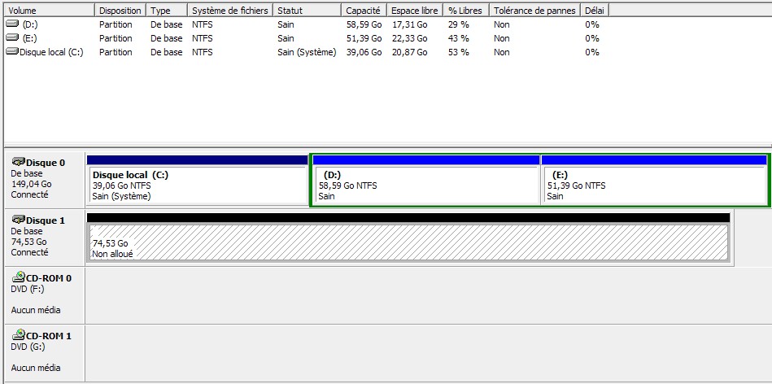Click the CD-ROM 1 drive icon
Image resolution: width=772 pixels, height=384 pixels.
coord(19,335)
